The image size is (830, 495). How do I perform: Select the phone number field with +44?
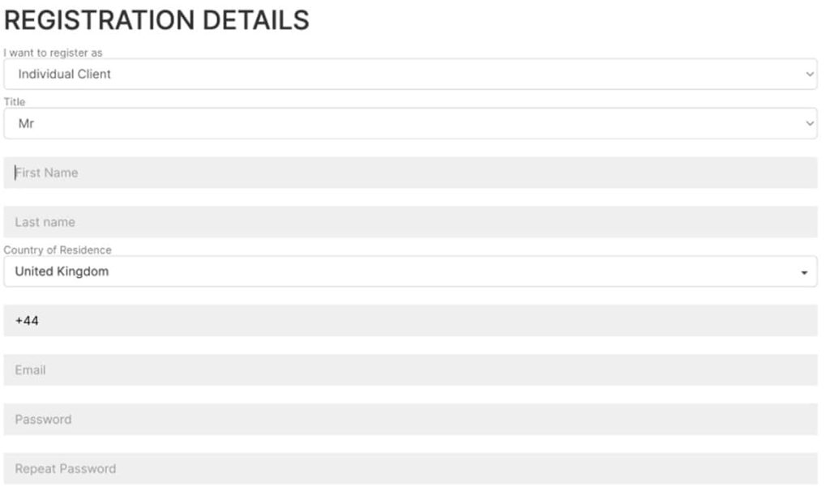[410, 322]
